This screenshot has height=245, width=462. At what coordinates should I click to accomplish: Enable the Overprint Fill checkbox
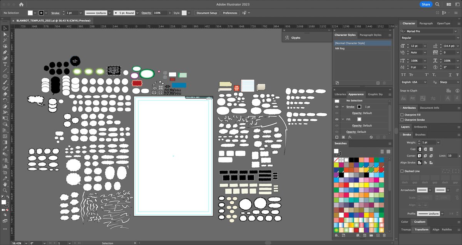coord(402,114)
